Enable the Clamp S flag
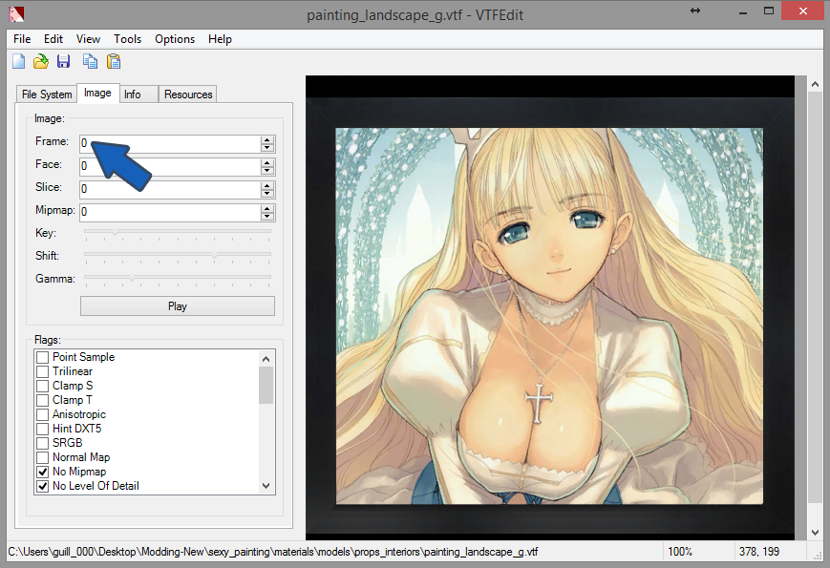Image resolution: width=830 pixels, height=568 pixels. [x=42, y=386]
